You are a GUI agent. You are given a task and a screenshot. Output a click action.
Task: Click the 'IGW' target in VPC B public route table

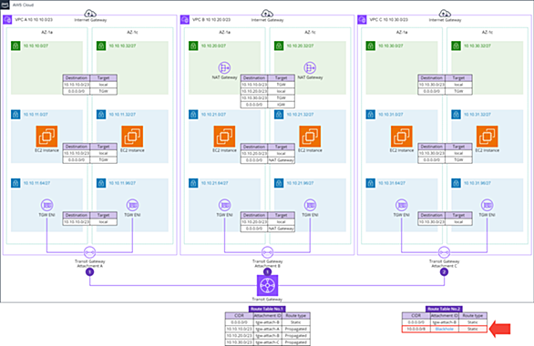281,105
